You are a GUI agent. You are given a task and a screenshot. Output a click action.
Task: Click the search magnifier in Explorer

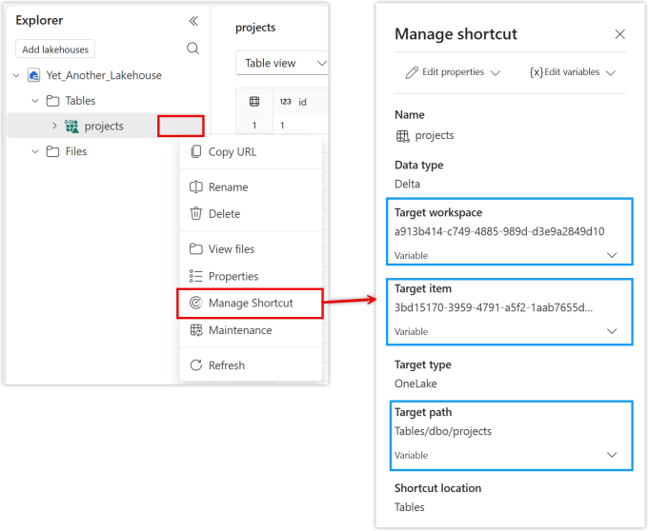pyautogui.click(x=192, y=49)
